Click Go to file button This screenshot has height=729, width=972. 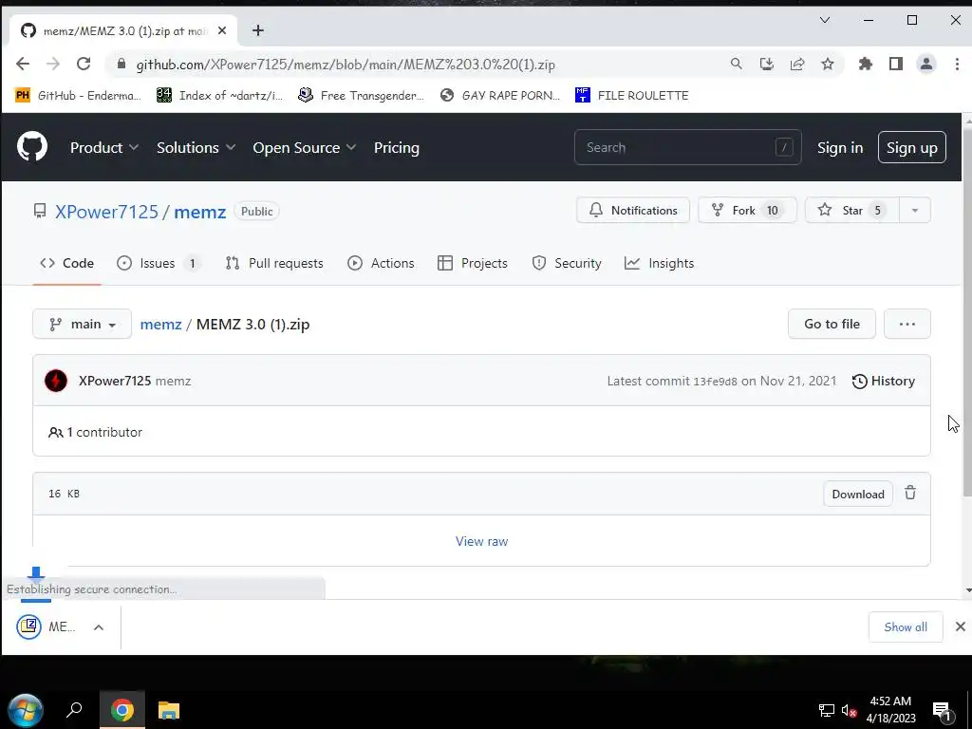[x=832, y=324]
